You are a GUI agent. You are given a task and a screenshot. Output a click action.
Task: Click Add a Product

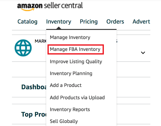tap(66, 85)
